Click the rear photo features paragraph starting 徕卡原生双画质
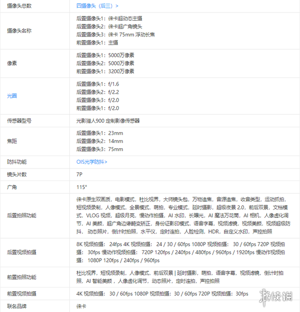This screenshot has width=300, height=312. pos(183,215)
